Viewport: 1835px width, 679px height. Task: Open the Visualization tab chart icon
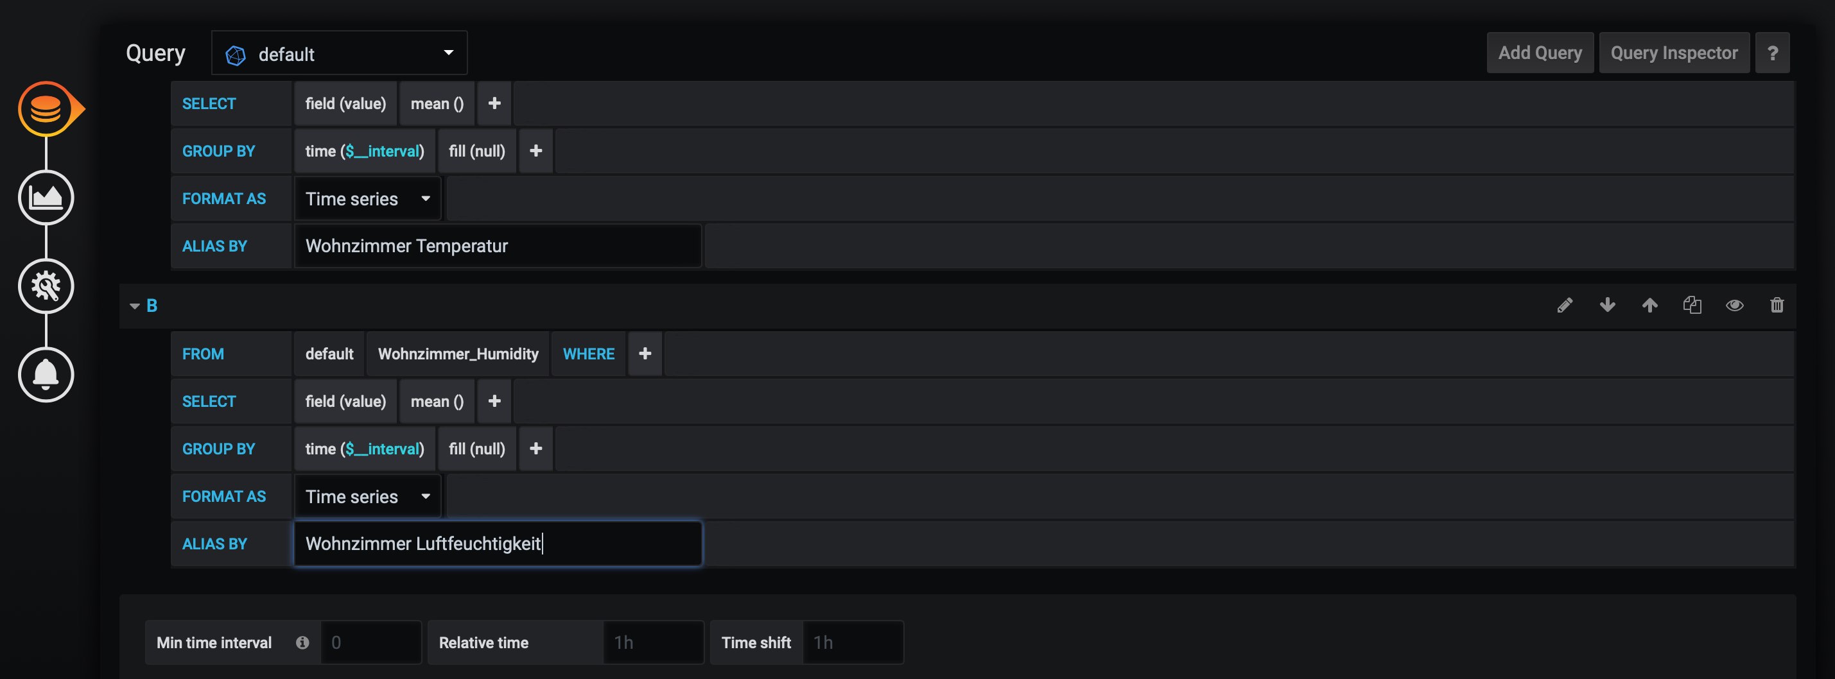[x=46, y=197]
